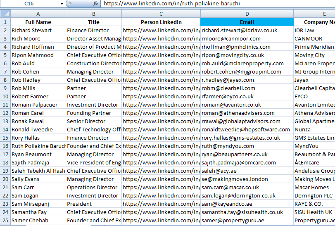Click the 'Title' header cell

pyautogui.click(x=94, y=22)
